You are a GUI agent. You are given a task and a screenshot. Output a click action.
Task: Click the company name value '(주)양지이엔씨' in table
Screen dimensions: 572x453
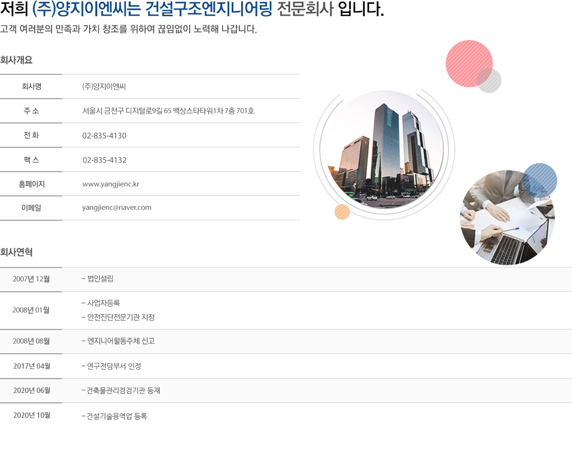tap(103, 86)
